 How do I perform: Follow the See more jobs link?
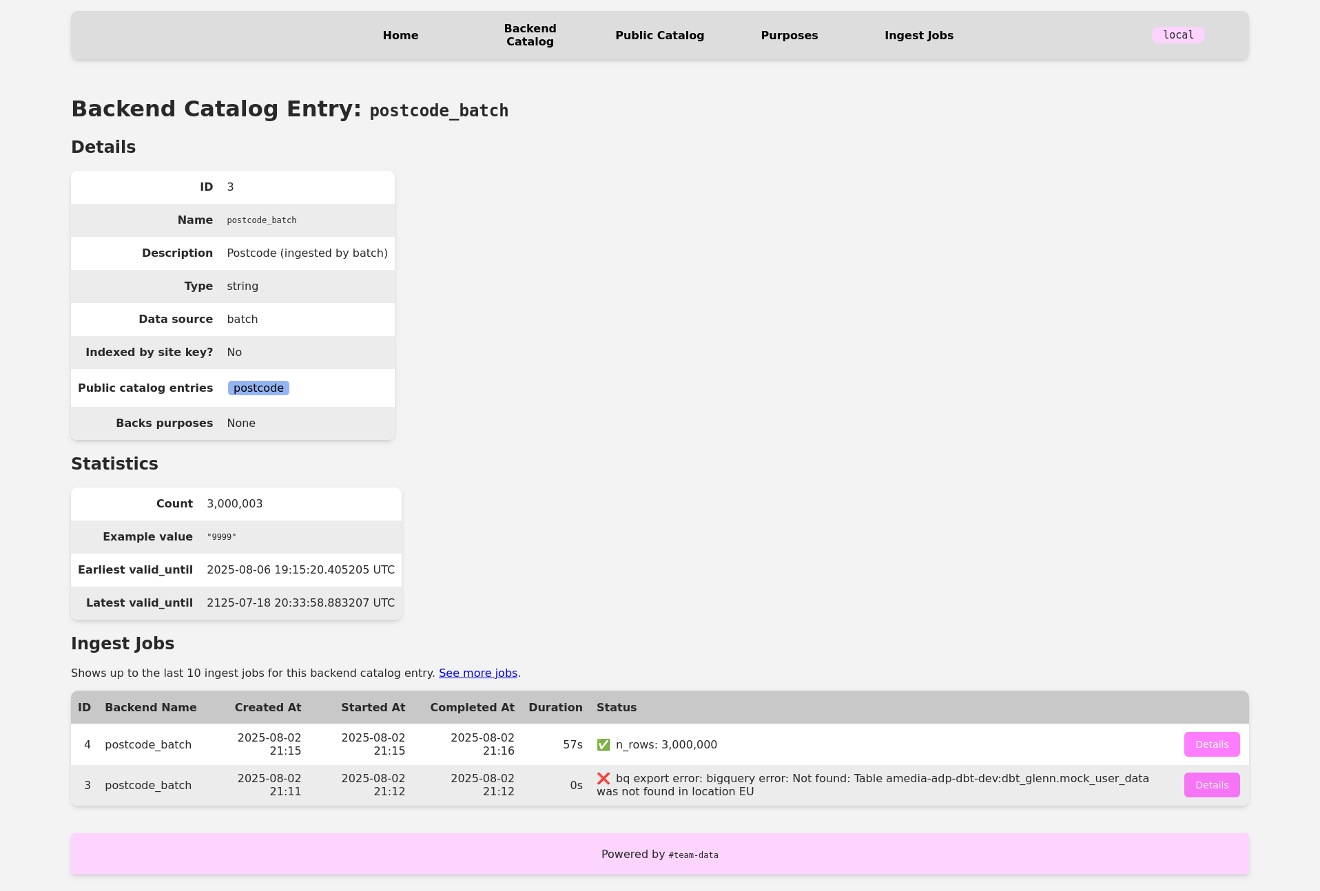click(477, 673)
